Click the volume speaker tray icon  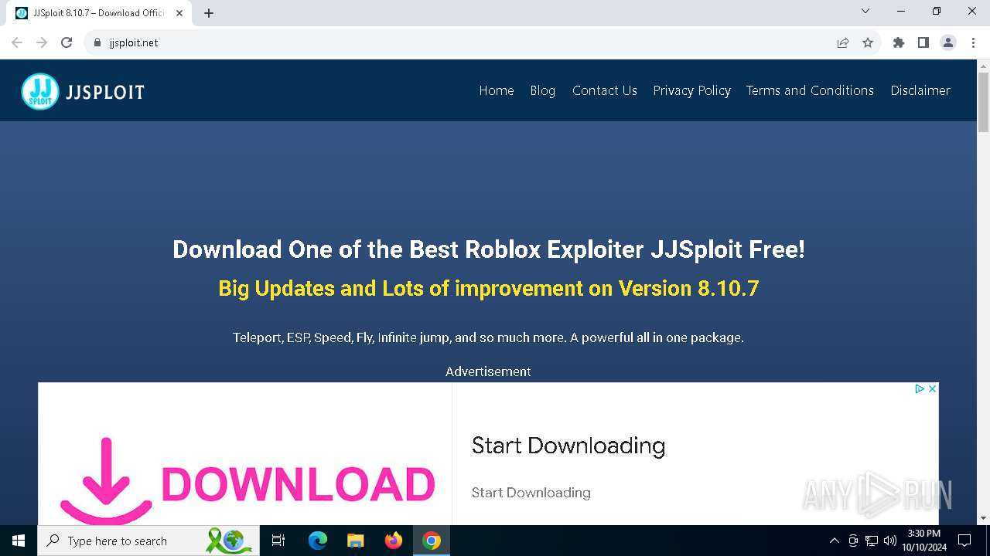point(890,541)
